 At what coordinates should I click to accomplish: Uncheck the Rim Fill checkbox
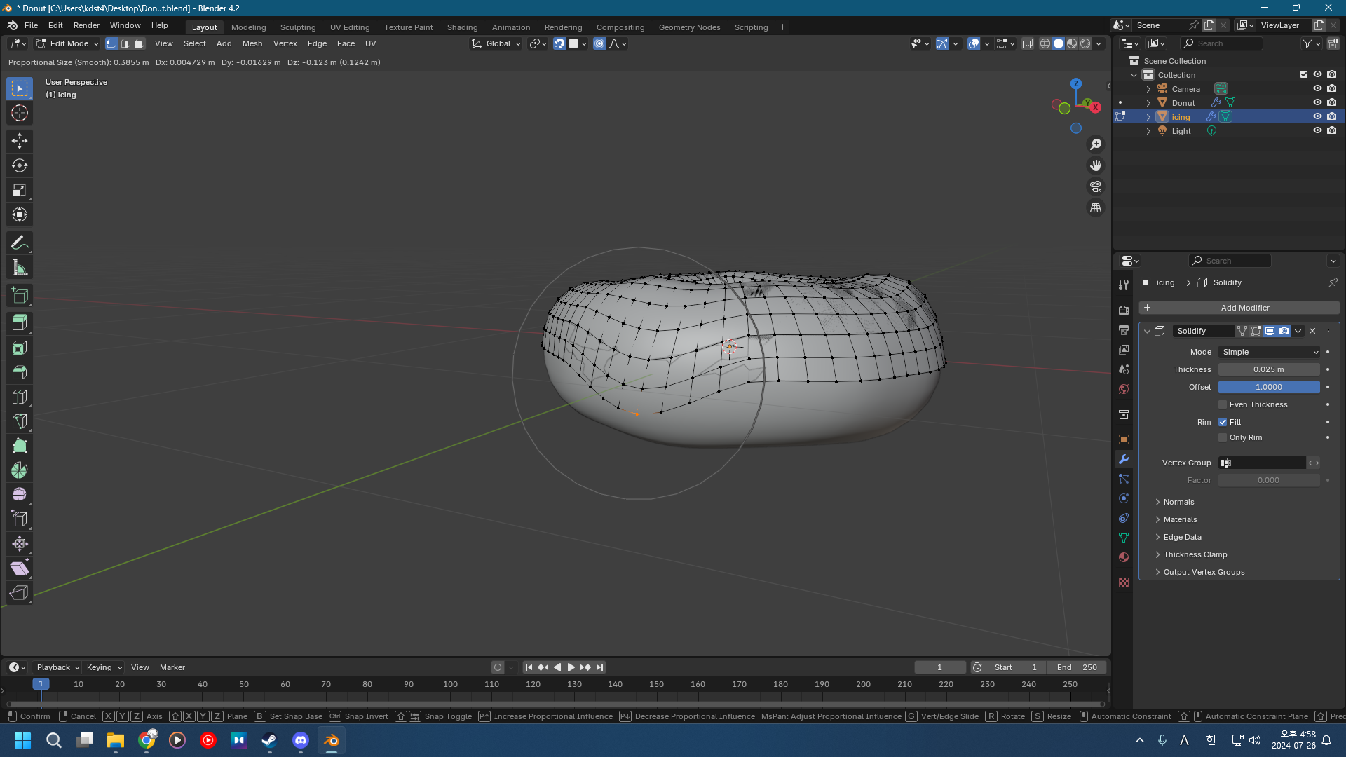tap(1223, 422)
